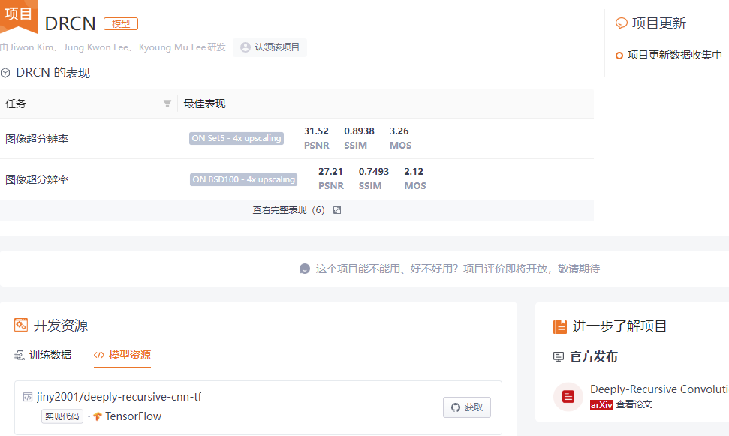Click author name Kyoung Mu Lee

pyautogui.click(x=173, y=47)
